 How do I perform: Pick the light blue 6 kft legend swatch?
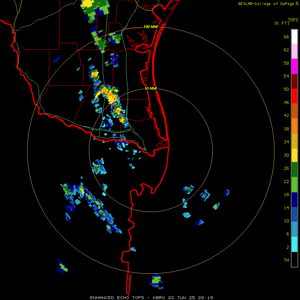[x=294, y=229]
